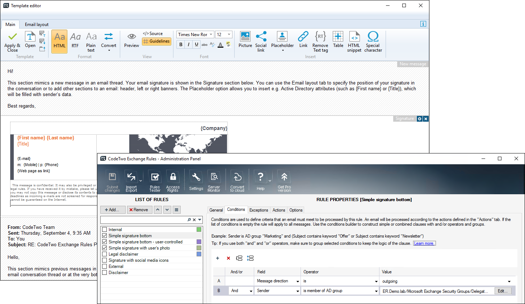Image resolution: width=525 pixels, height=304 pixels.
Task: Insert a Link via the chain icon
Action: pyautogui.click(x=303, y=39)
